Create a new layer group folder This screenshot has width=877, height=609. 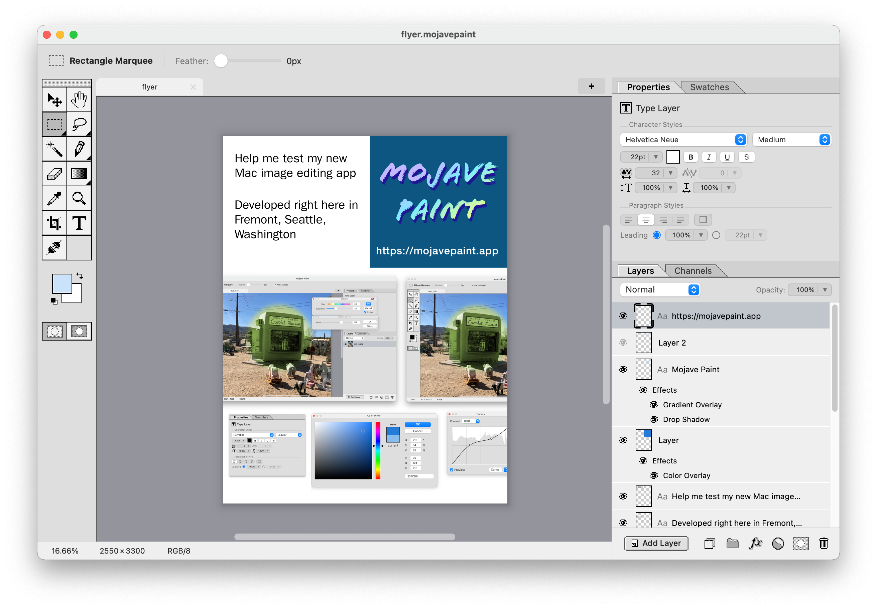pos(732,543)
